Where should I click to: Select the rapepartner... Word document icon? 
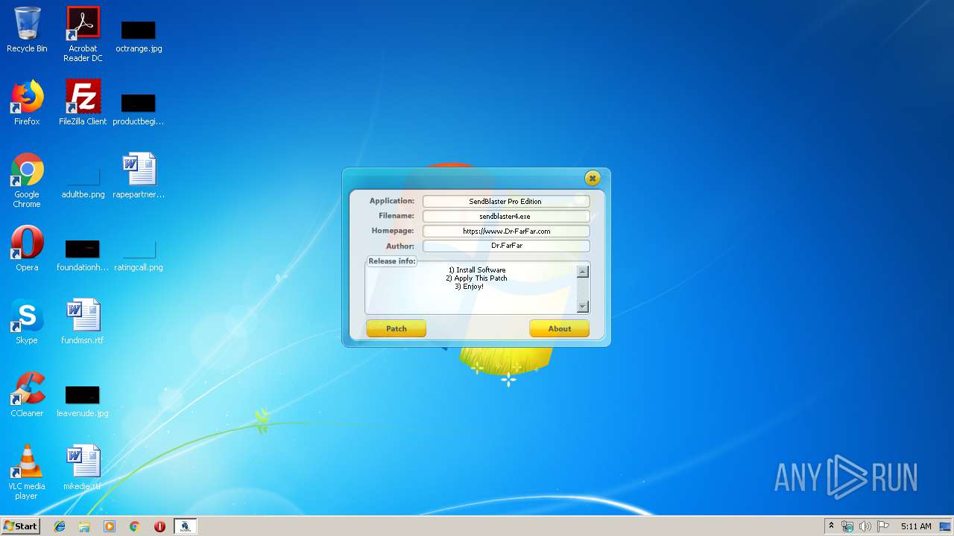[x=139, y=176]
